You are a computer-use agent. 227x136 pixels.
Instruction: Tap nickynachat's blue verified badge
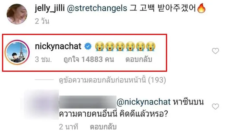pos(88,47)
